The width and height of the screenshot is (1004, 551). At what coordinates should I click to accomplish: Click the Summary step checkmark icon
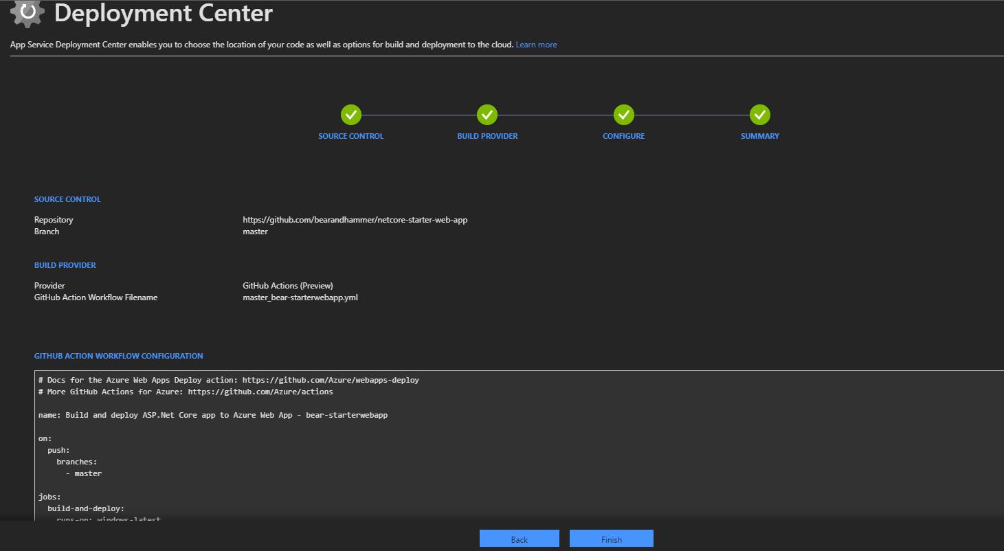pyautogui.click(x=759, y=115)
